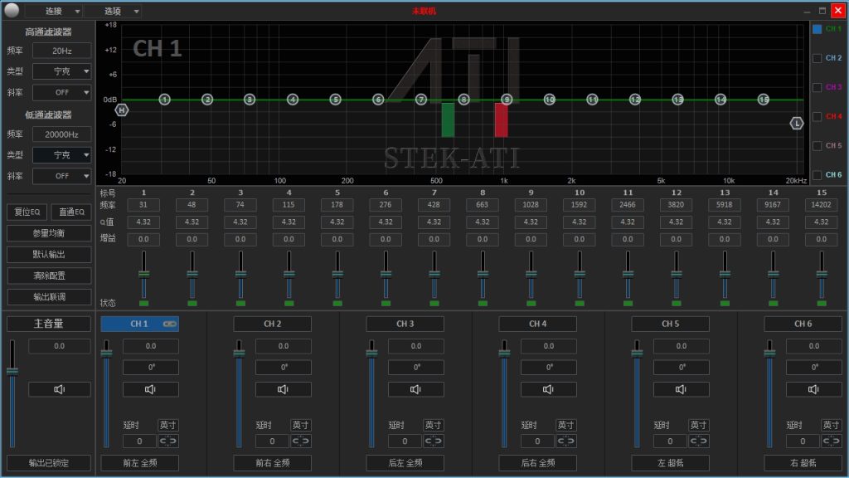Toggle CH 1 curve checkbox
This screenshot has height=478, width=849.
pos(817,29)
